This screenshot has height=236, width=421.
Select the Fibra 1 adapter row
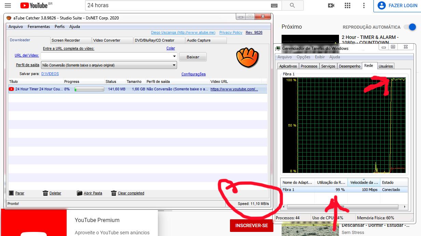click(344, 190)
